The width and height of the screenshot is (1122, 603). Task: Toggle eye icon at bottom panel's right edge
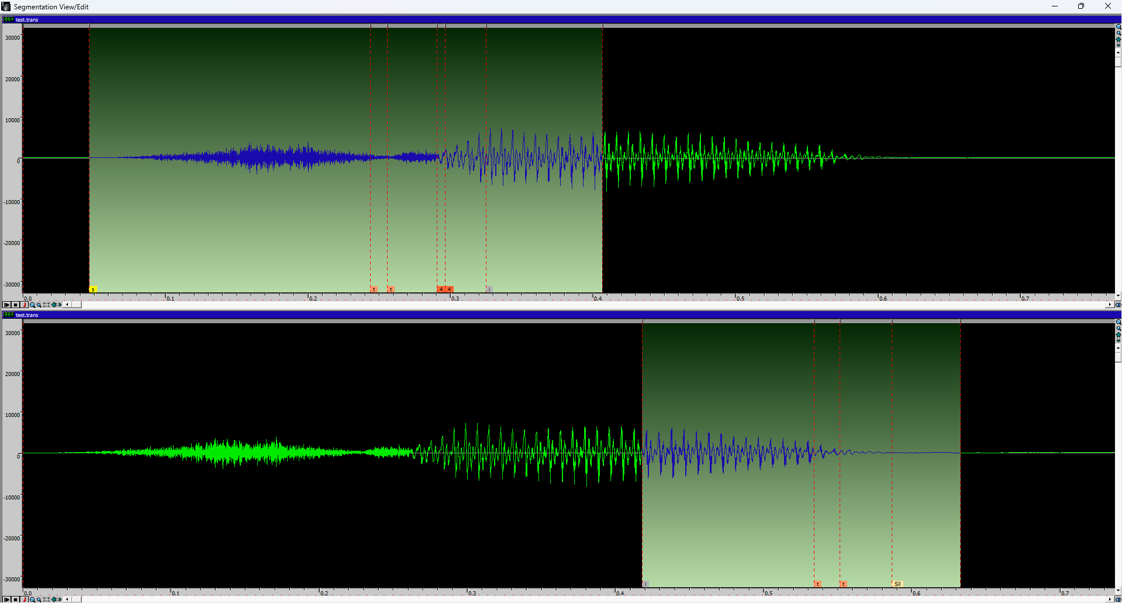1118,599
